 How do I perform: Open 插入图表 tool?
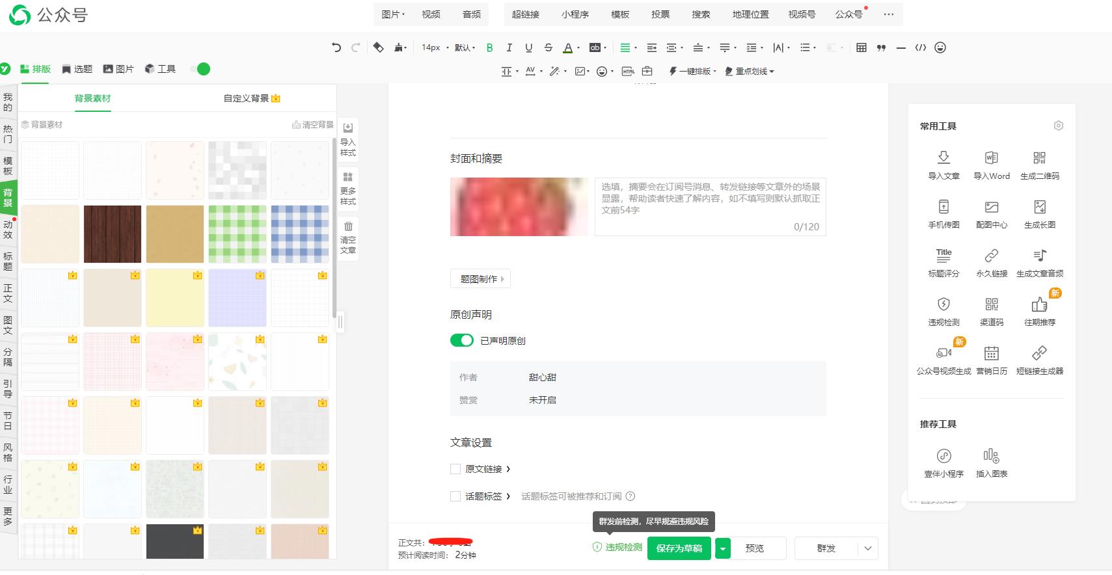pos(992,463)
